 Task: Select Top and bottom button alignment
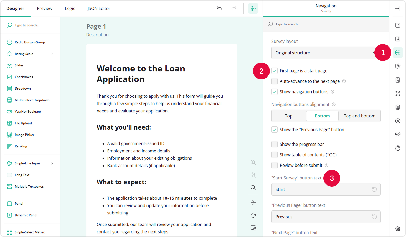pyautogui.click(x=359, y=116)
